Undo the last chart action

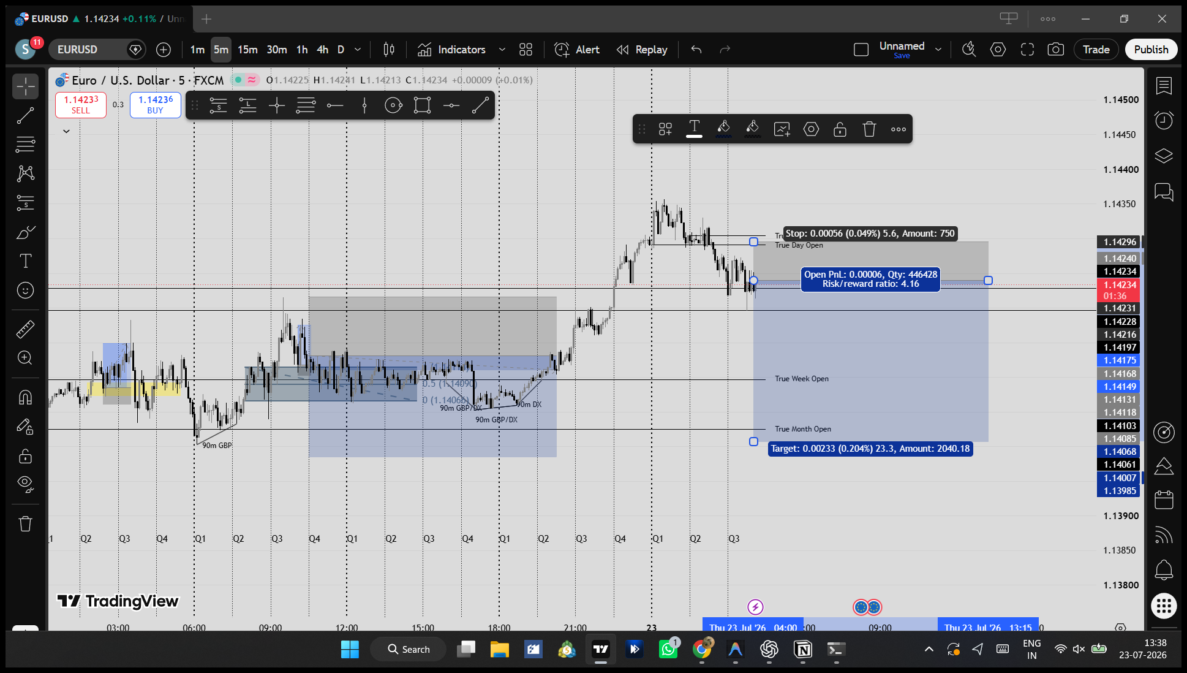coord(696,50)
